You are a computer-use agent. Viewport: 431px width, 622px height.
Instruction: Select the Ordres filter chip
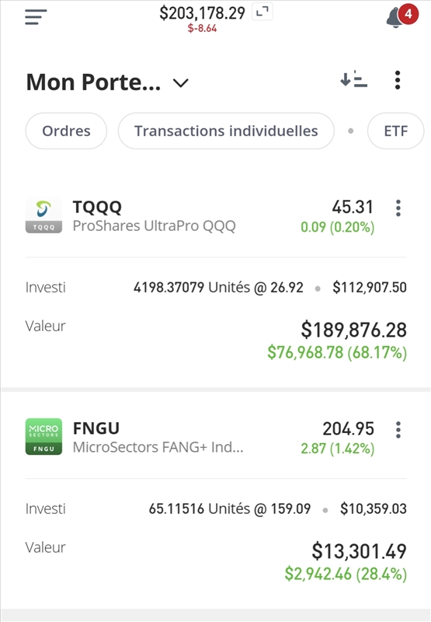(66, 131)
